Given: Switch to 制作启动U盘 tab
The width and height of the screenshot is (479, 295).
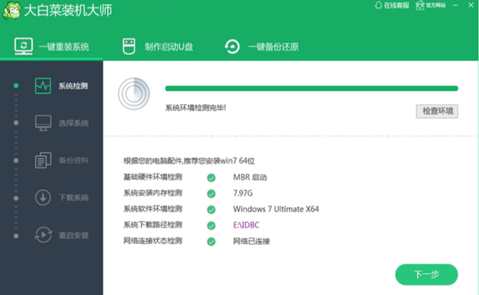Looking at the screenshot, I should click(x=168, y=47).
